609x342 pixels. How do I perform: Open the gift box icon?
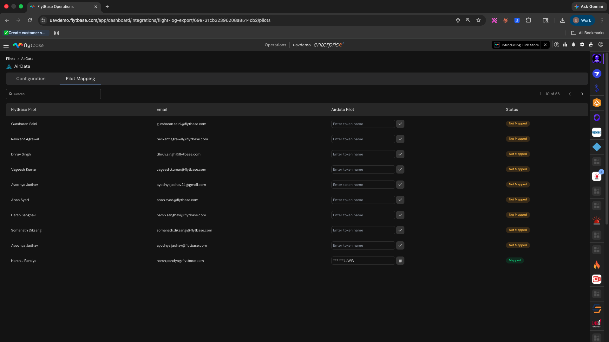click(591, 45)
